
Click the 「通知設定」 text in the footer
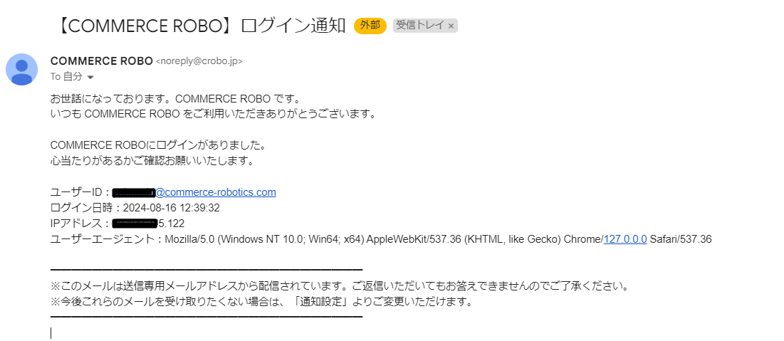pos(323,302)
